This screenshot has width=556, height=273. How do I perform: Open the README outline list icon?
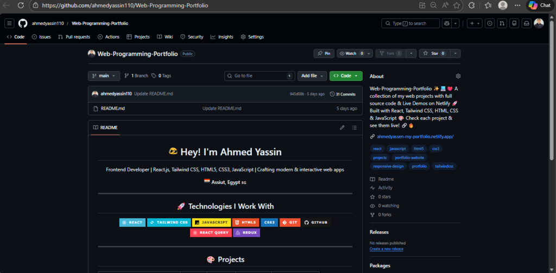[354, 128]
